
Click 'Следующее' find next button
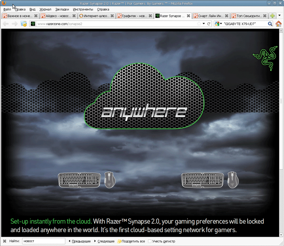click(104, 241)
